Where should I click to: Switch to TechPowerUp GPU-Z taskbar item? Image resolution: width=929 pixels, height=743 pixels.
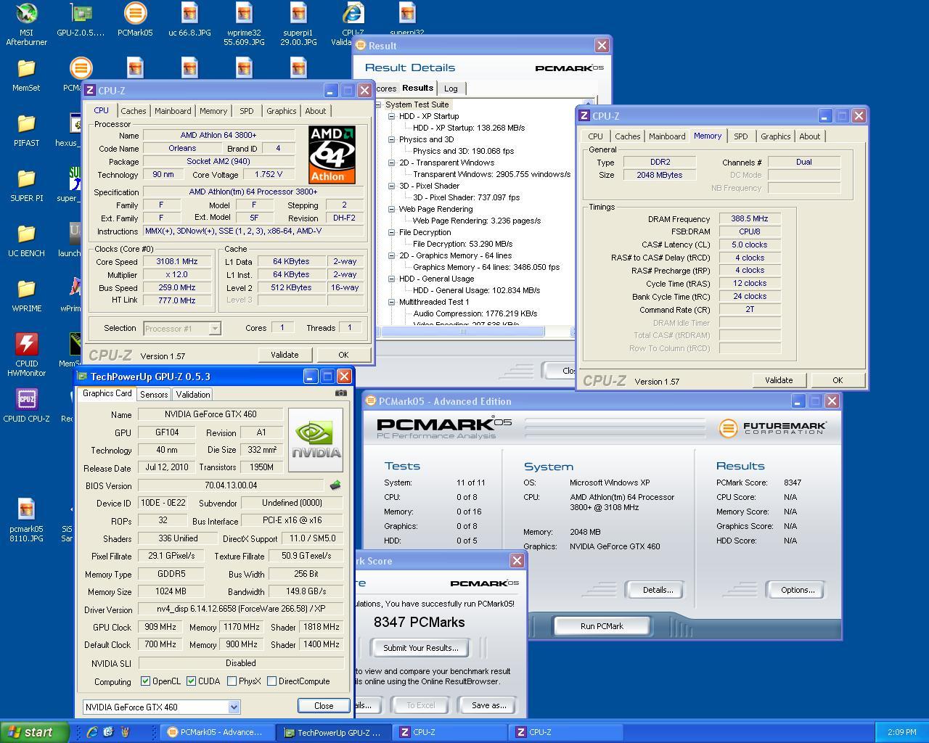click(334, 732)
